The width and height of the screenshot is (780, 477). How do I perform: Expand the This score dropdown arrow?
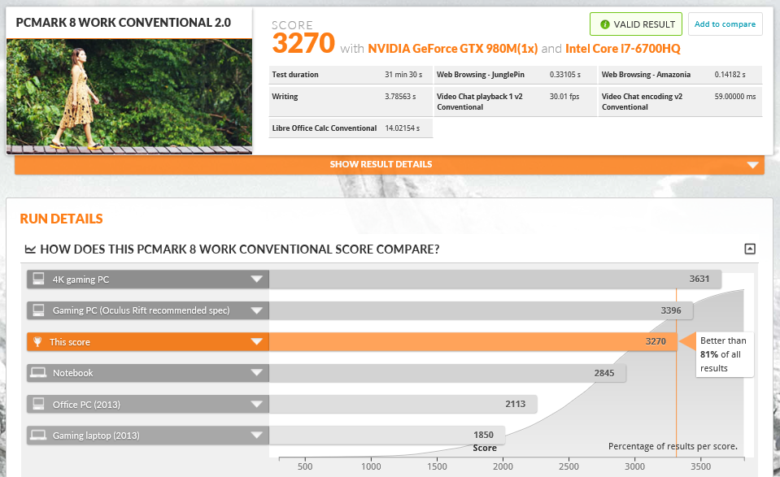[x=257, y=341]
